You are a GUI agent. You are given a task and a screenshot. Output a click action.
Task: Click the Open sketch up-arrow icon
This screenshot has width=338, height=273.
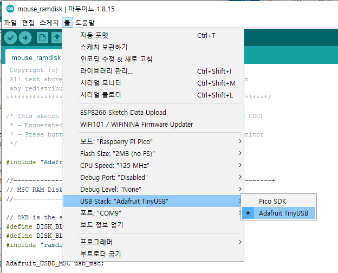click(57, 38)
